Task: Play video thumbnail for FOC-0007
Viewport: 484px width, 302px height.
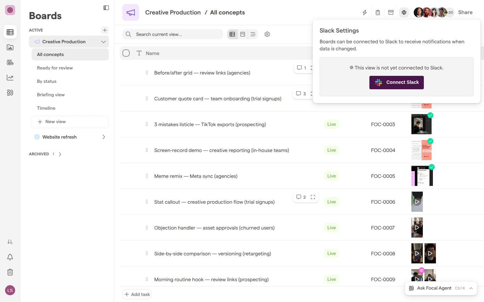Action: (417, 228)
